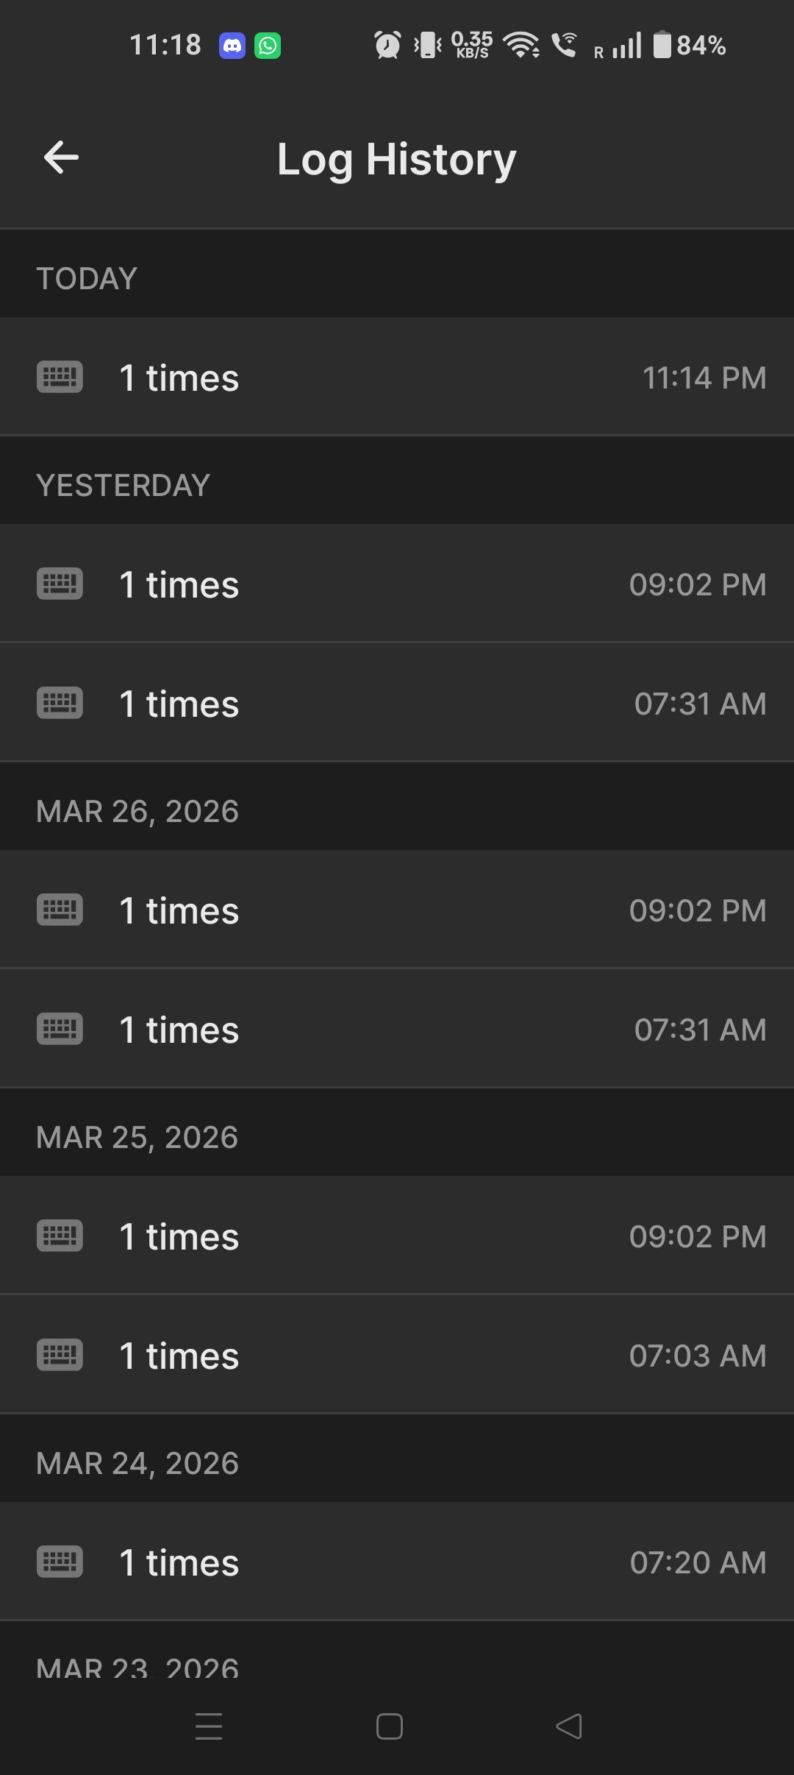Select the 07:03 AM log entry
The height and width of the screenshot is (1775, 794).
click(x=397, y=1355)
